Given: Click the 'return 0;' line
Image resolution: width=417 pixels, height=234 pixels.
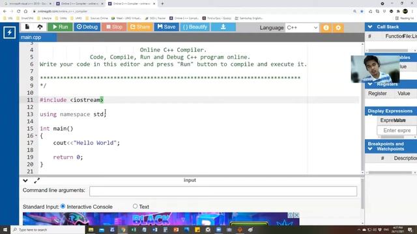Looking at the screenshot, I should tap(68, 157).
